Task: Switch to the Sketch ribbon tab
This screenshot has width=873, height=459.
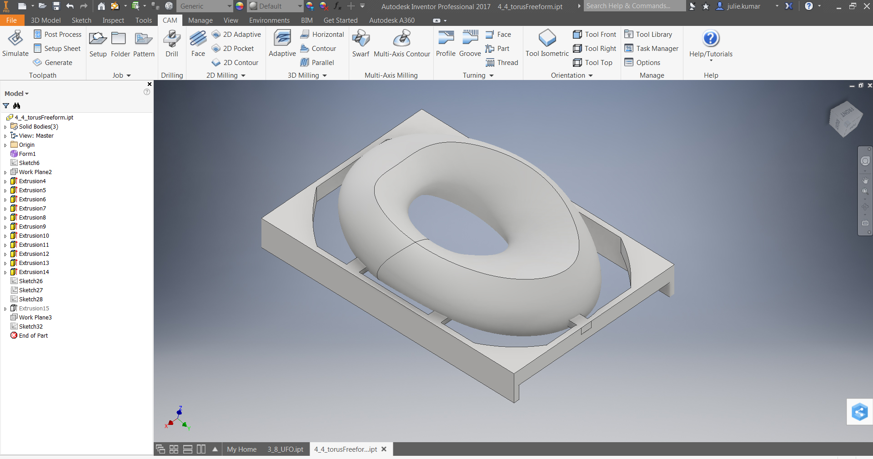Action: pyautogui.click(x=81, y=20)
